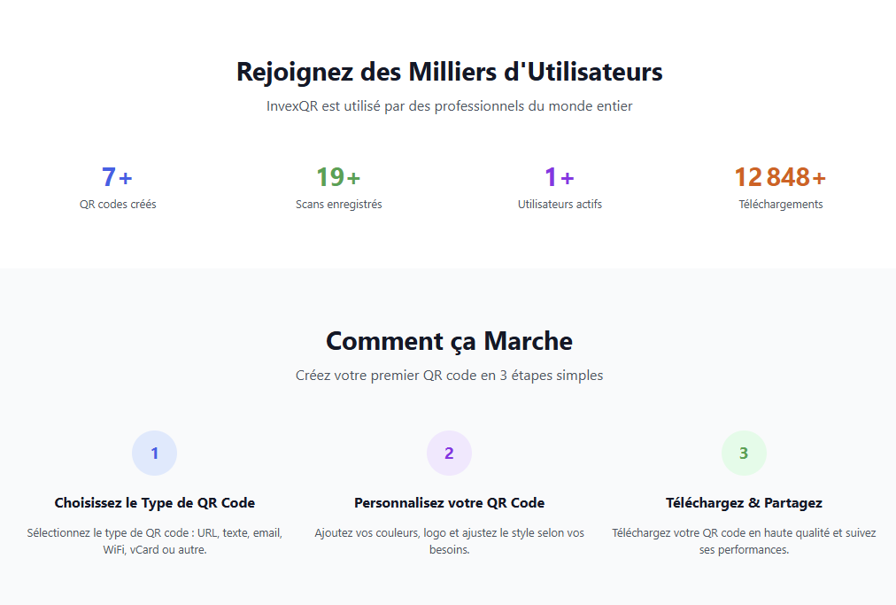This screenshot has height=605, width=896.
Task: Click the 'Rejoignez des Milliers d'Utilisateurs' heading
Action: pyautogui.click(x=449, y=72)
